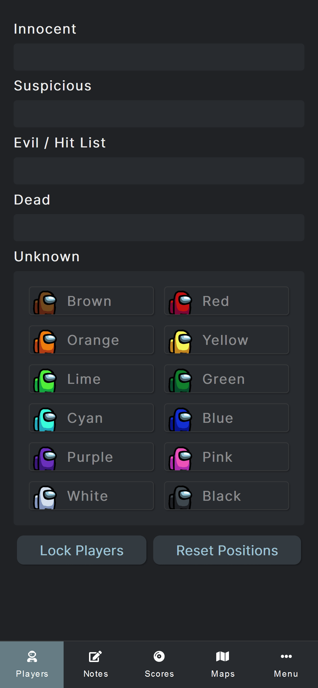Select the Blue player card label
The width and height of the screenshot is (318, 688).
pos(218,418)
